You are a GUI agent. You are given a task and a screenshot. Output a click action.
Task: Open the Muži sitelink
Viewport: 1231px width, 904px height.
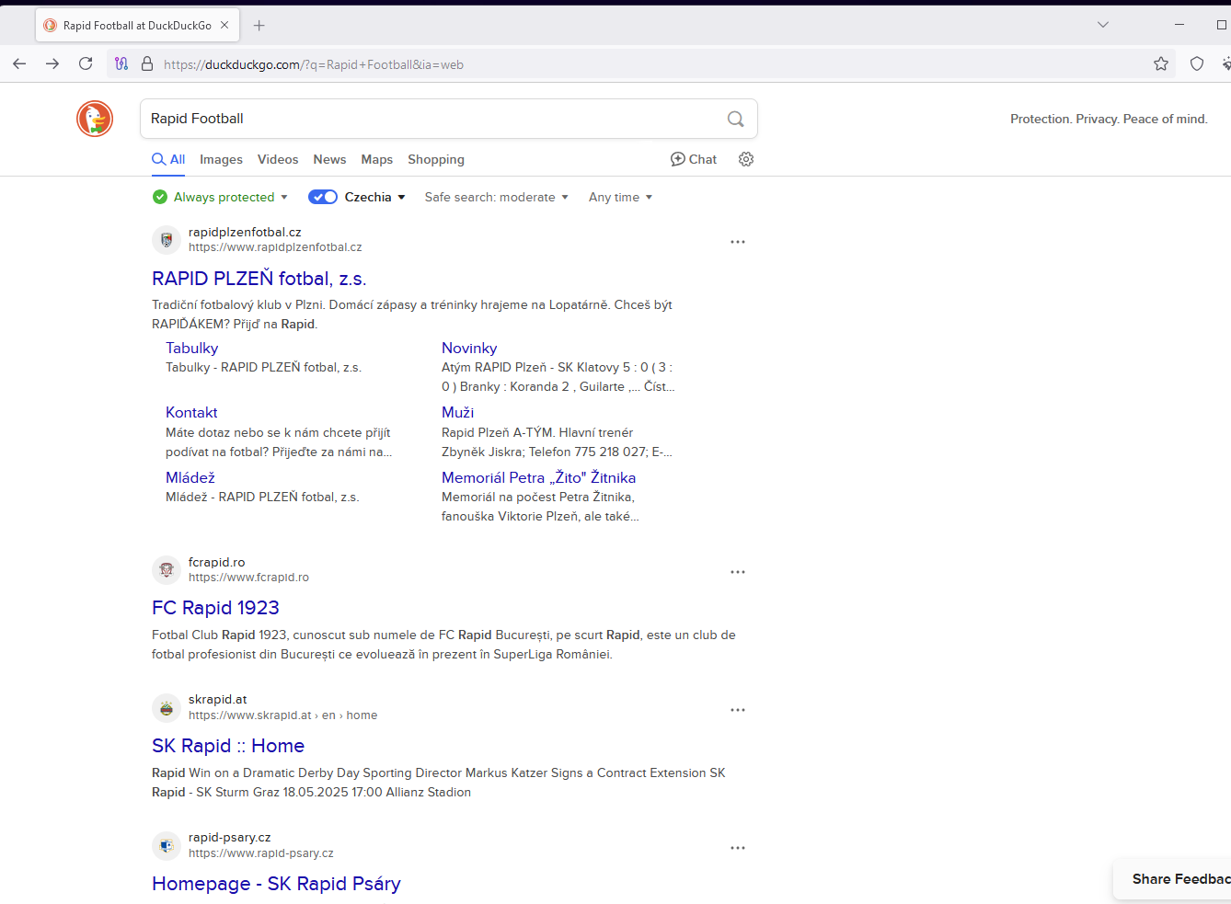tap(458, 412)
